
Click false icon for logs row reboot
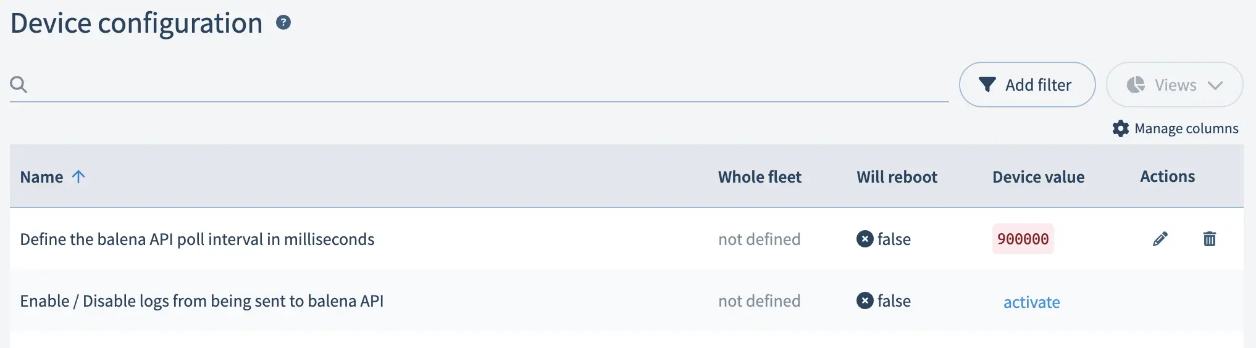(865, 300)
